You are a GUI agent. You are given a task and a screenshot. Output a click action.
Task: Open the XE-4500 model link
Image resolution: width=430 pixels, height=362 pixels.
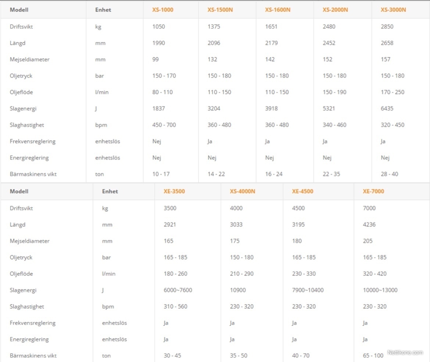(x=302, y=191)
